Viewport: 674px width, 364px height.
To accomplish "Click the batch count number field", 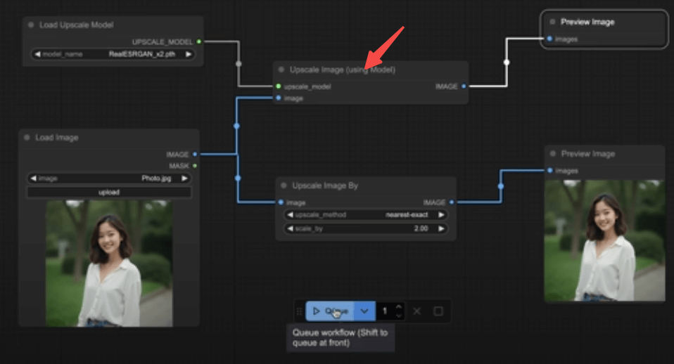I will click(385, 311).
